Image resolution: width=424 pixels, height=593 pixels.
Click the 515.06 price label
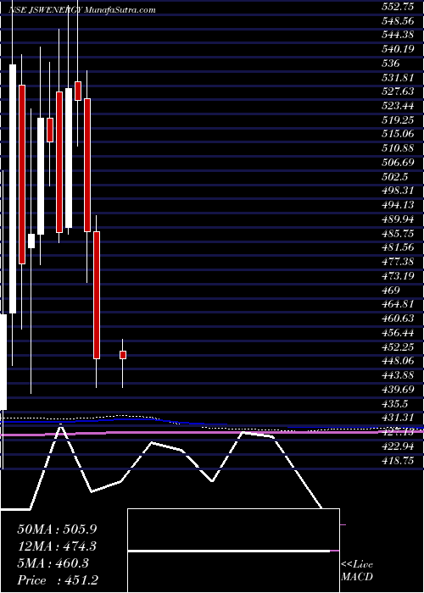click(399, 134)
